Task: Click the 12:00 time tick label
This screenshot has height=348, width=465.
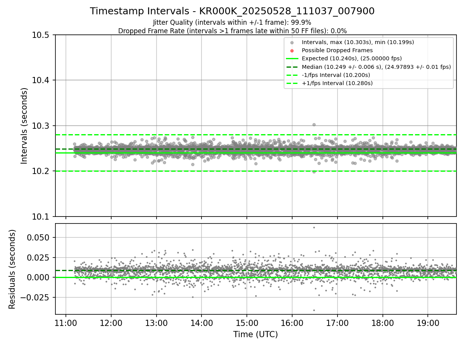Action: [111, 322]
